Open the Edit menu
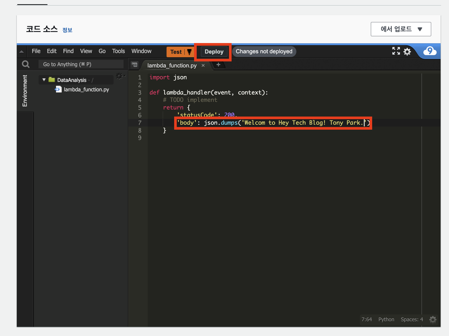449x336 pixels. tap(52, 51)
